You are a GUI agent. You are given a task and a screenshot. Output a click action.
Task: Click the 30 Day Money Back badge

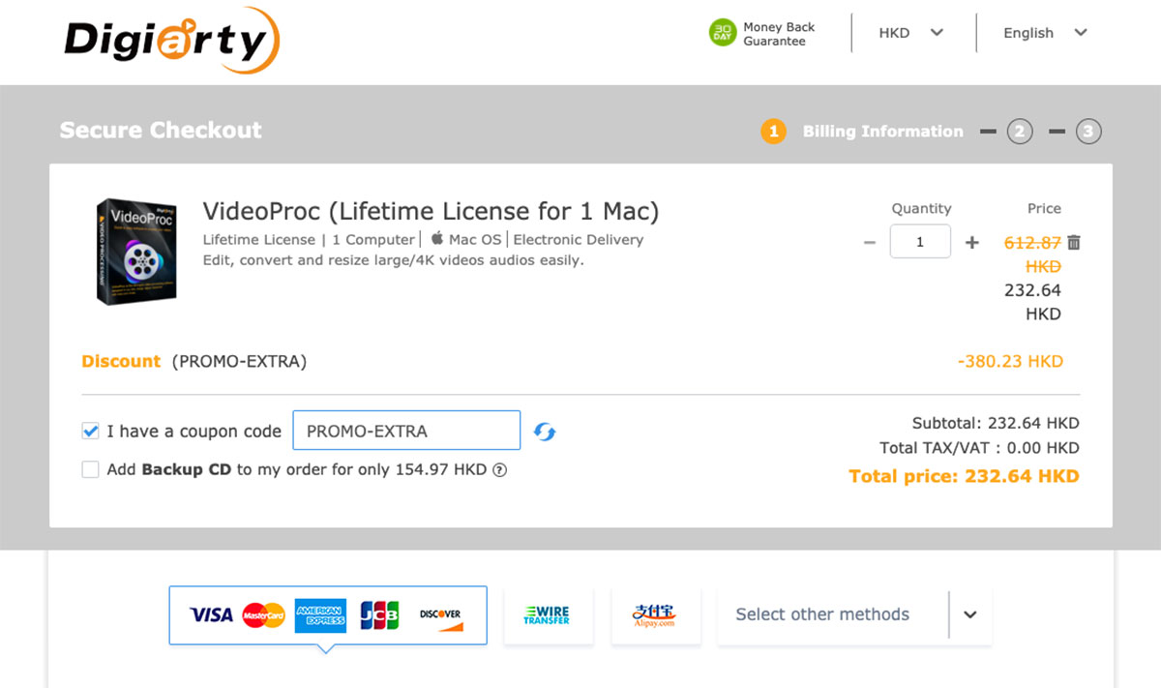(x=762, y=34)
